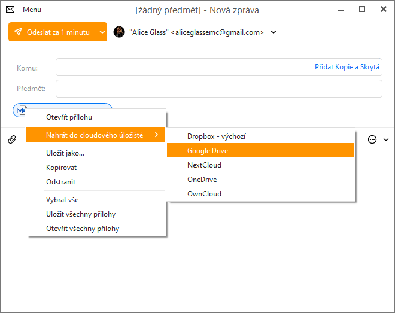This screenshot has height=313, width=395.
Task: Click the paperclip attach icon
Action: click(x=12, y=139)
